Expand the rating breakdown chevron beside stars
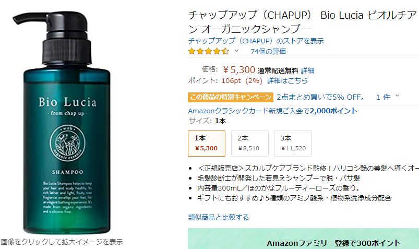Viewport: 419px width, 249px height. [236, 51]
